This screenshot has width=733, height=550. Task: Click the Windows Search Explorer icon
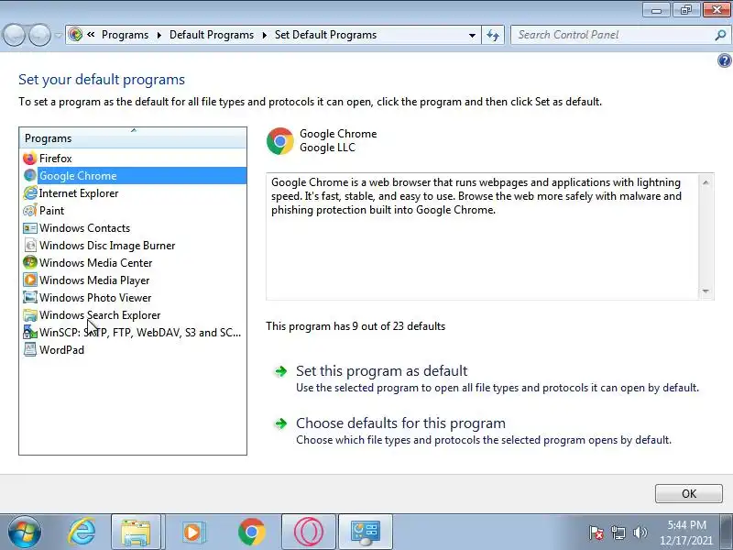pos(30,315)
